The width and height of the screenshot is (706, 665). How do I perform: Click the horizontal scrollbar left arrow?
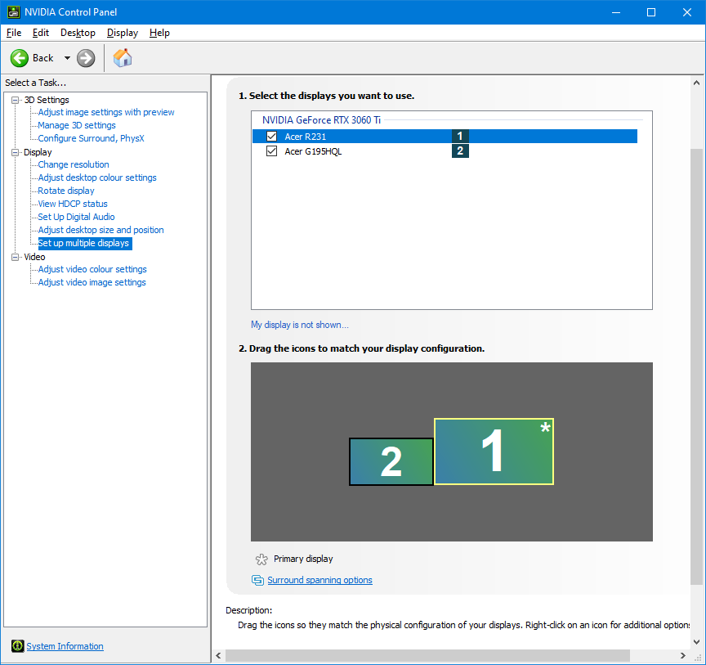tap(218, 655)
